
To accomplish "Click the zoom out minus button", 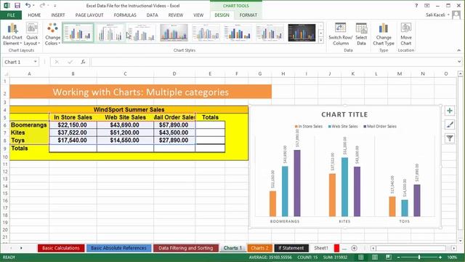I will 398,257.
